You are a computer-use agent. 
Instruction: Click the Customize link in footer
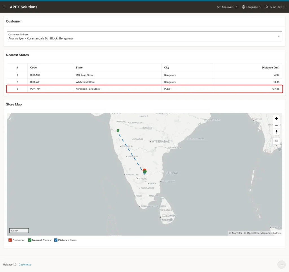(x=25, y=264)
